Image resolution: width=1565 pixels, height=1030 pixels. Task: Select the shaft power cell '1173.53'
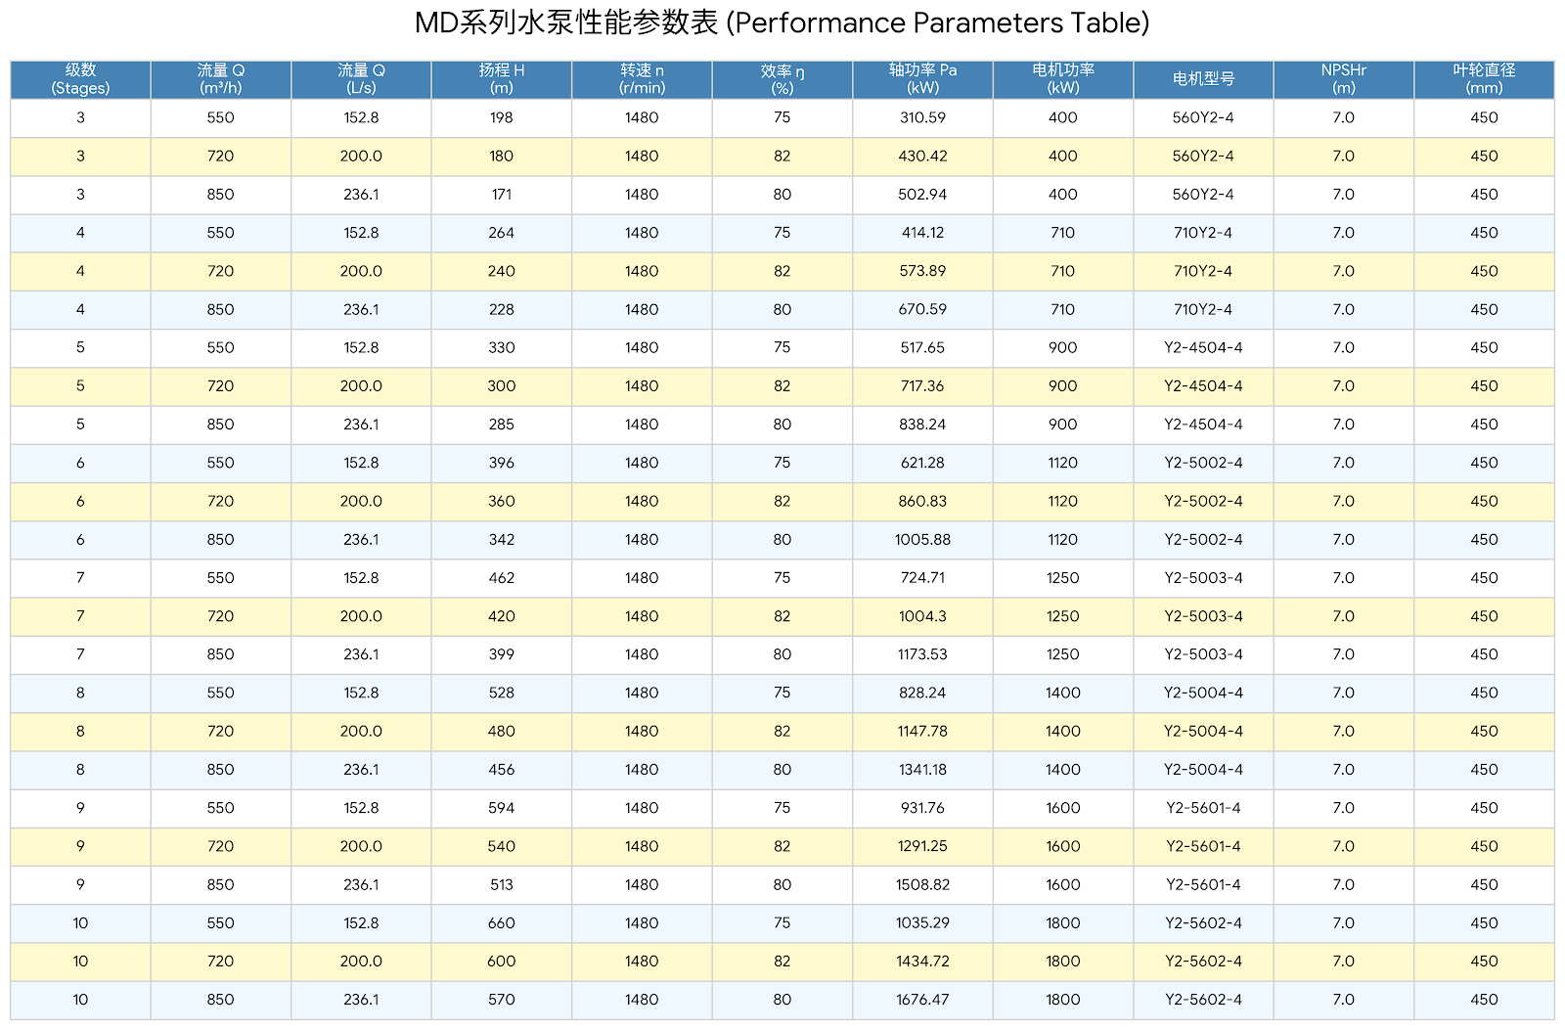click(x=922, y=654)
